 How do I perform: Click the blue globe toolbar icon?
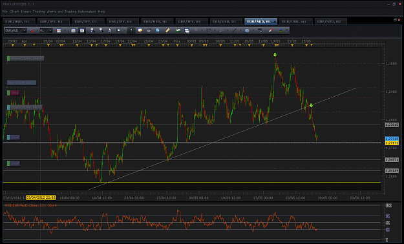pyautogui.click(x=158, y=30)
